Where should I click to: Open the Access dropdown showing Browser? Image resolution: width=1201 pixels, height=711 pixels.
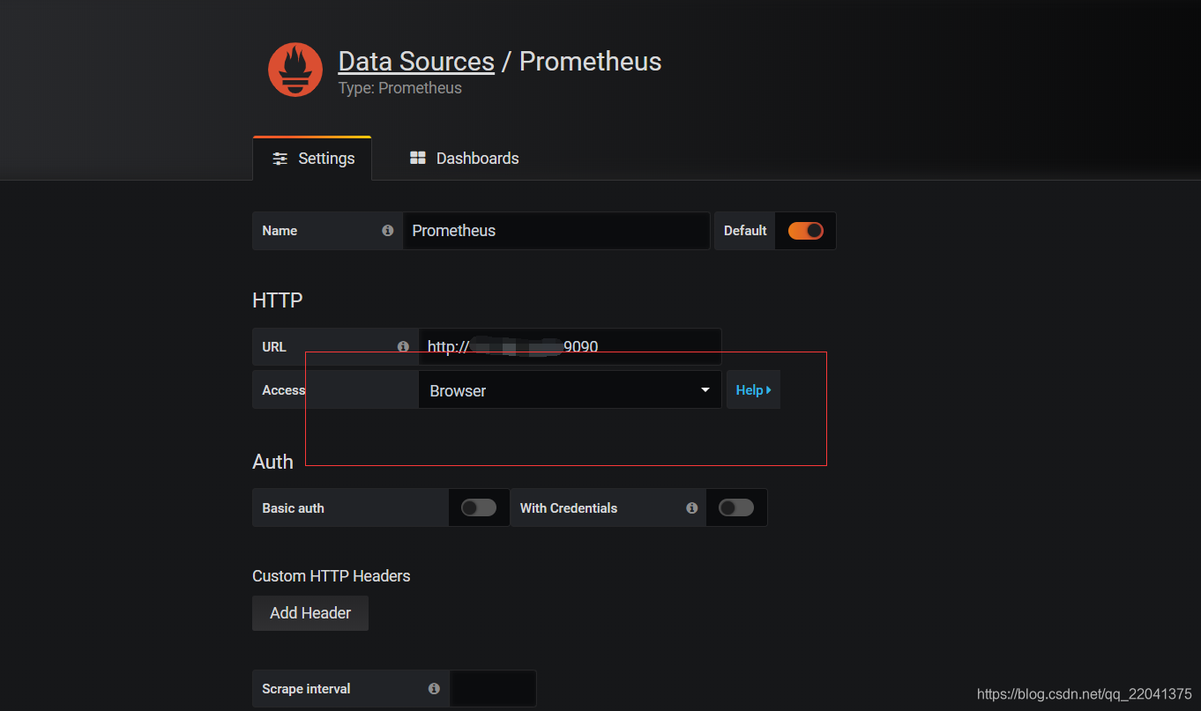pyautogui.click(x=570, y=390)
